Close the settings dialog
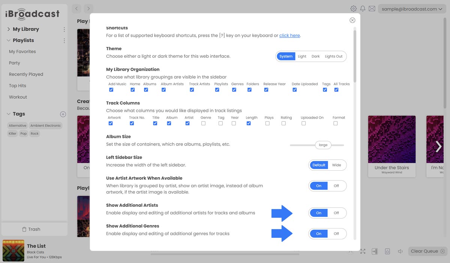This screenshot has height=263, width=450. (352, 20)
